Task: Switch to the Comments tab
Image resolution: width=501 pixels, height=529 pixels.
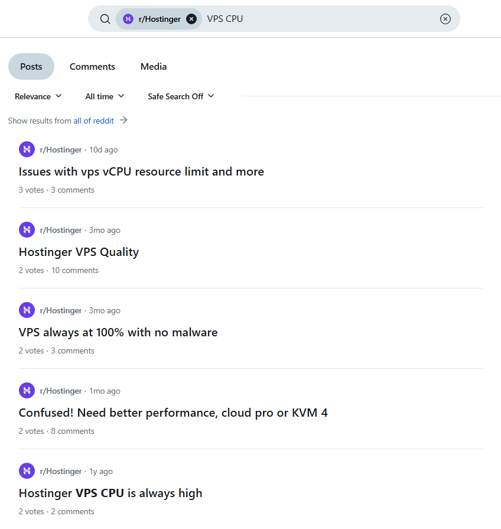Action: click(x=92, y=66)
